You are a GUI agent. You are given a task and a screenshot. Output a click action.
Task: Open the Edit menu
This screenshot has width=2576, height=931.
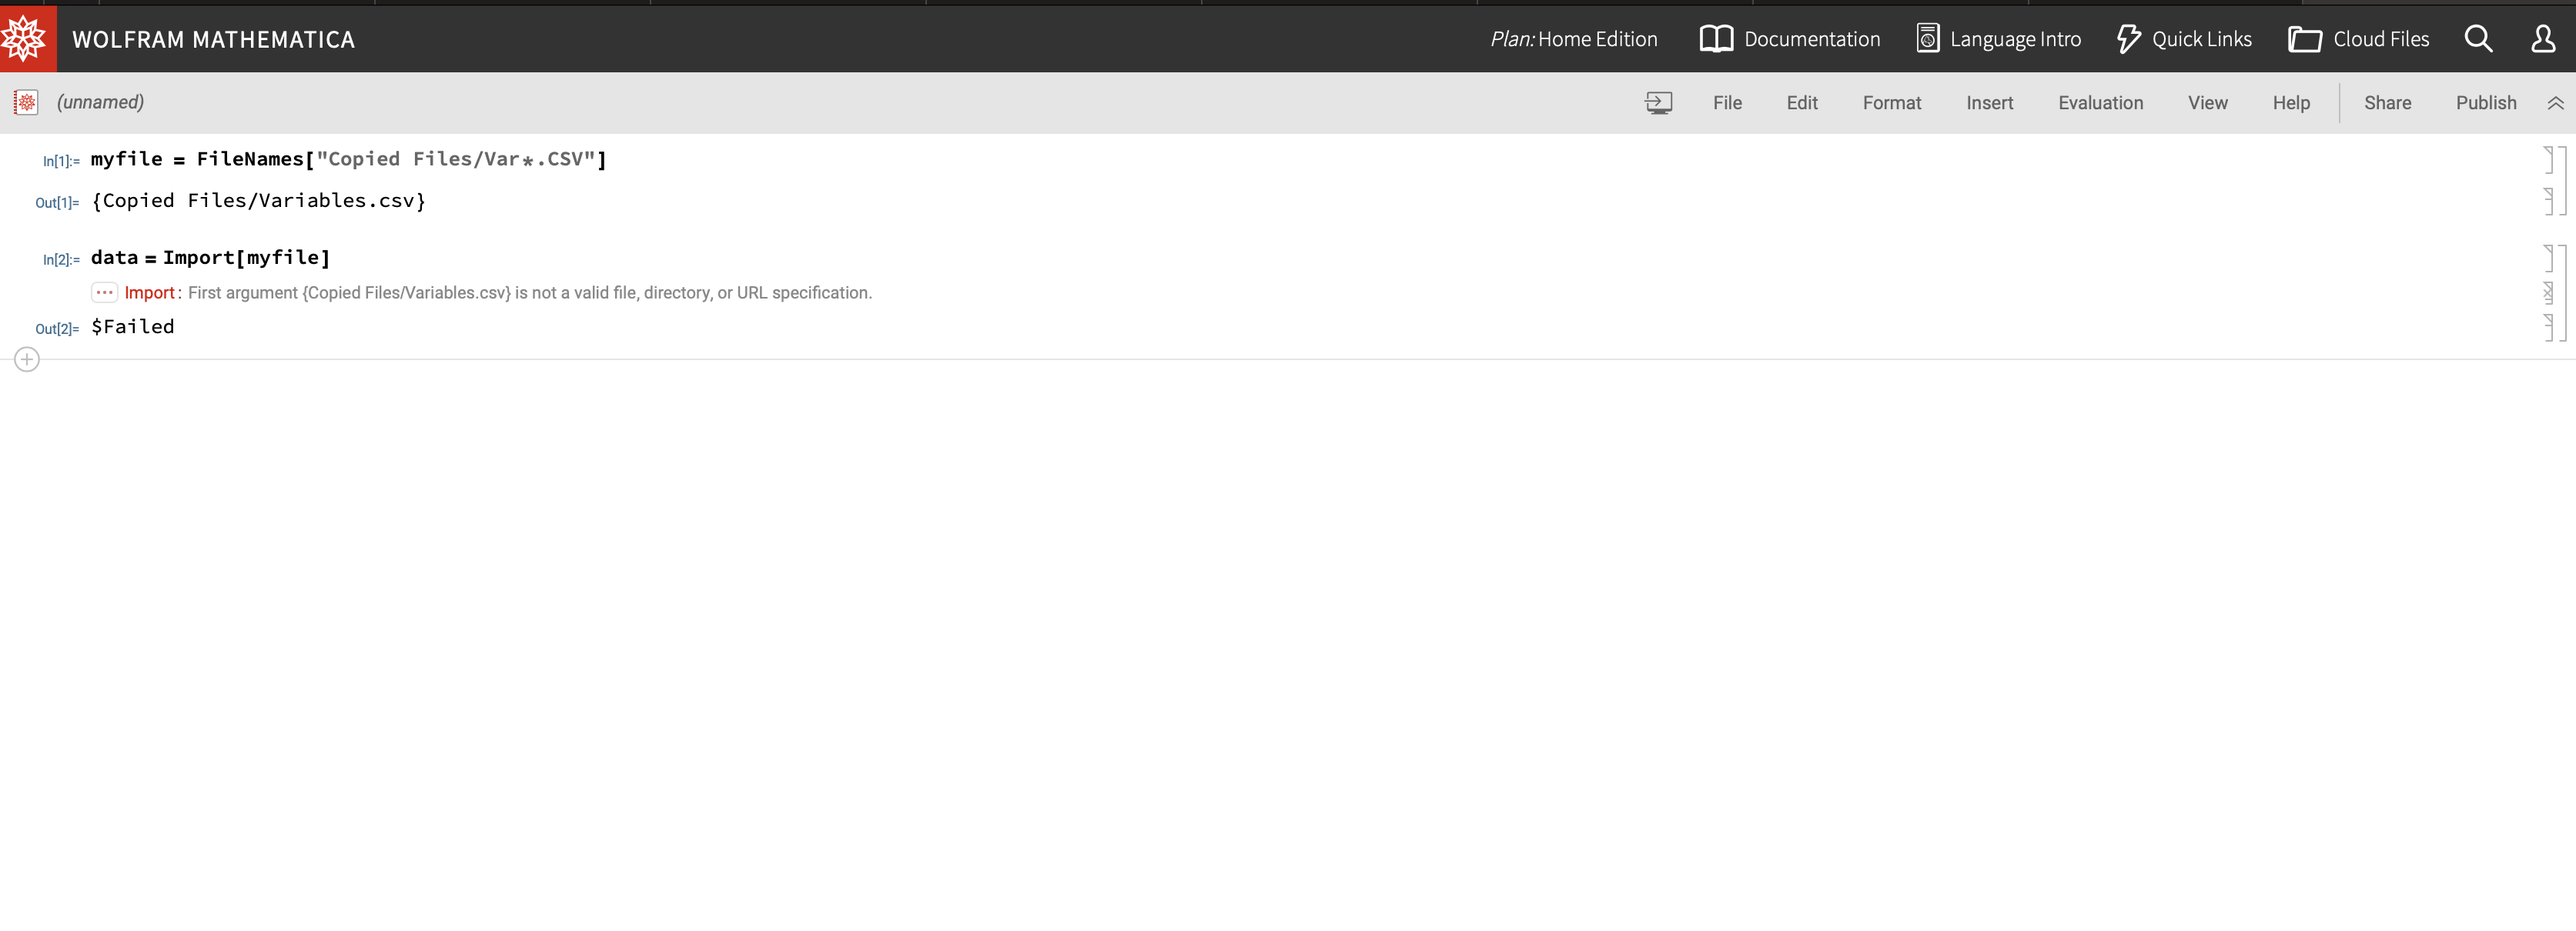[x=1802, y=103]
